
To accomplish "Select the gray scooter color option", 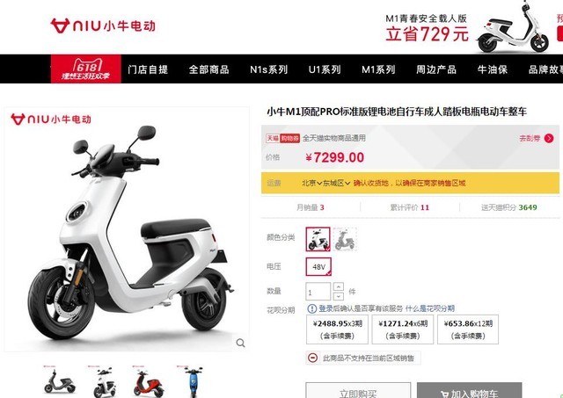I will tap(345, 239).
